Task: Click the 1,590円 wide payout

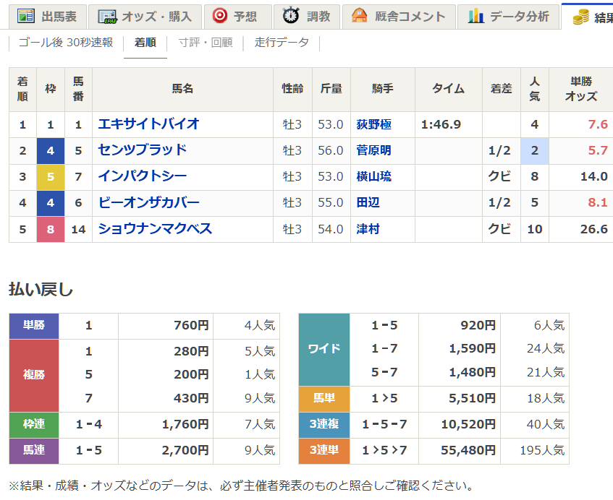Action: (473, 348)
